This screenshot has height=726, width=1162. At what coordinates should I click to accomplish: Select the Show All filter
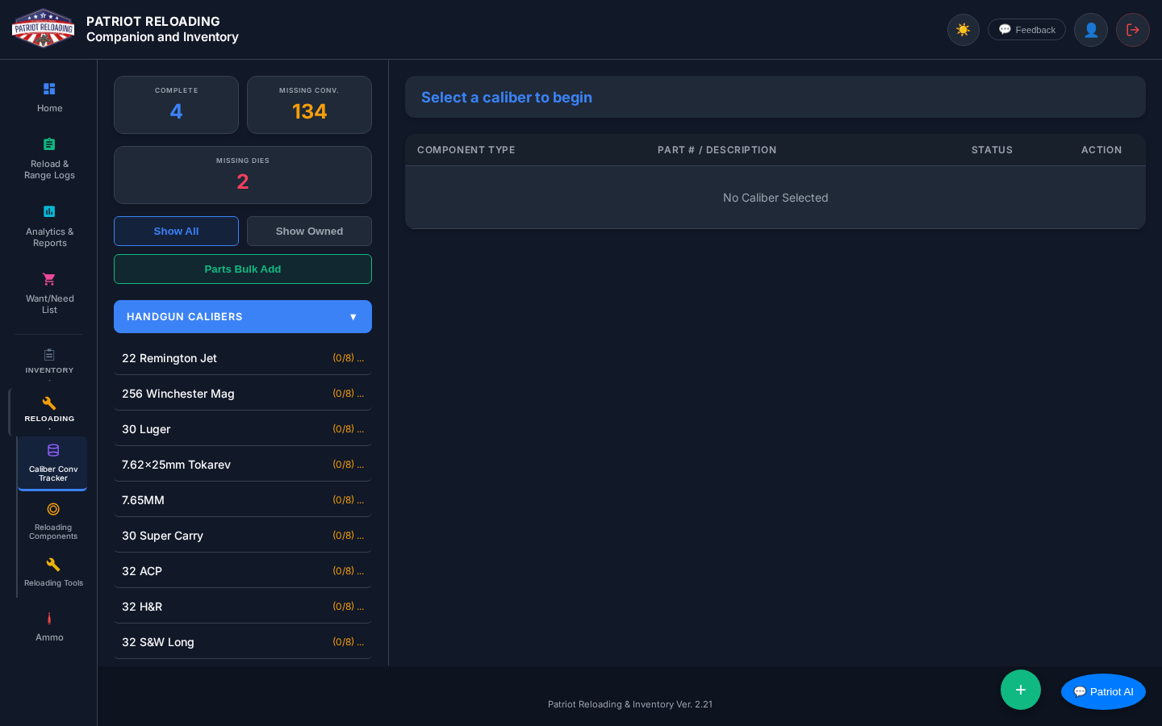(x=176, y=231)
